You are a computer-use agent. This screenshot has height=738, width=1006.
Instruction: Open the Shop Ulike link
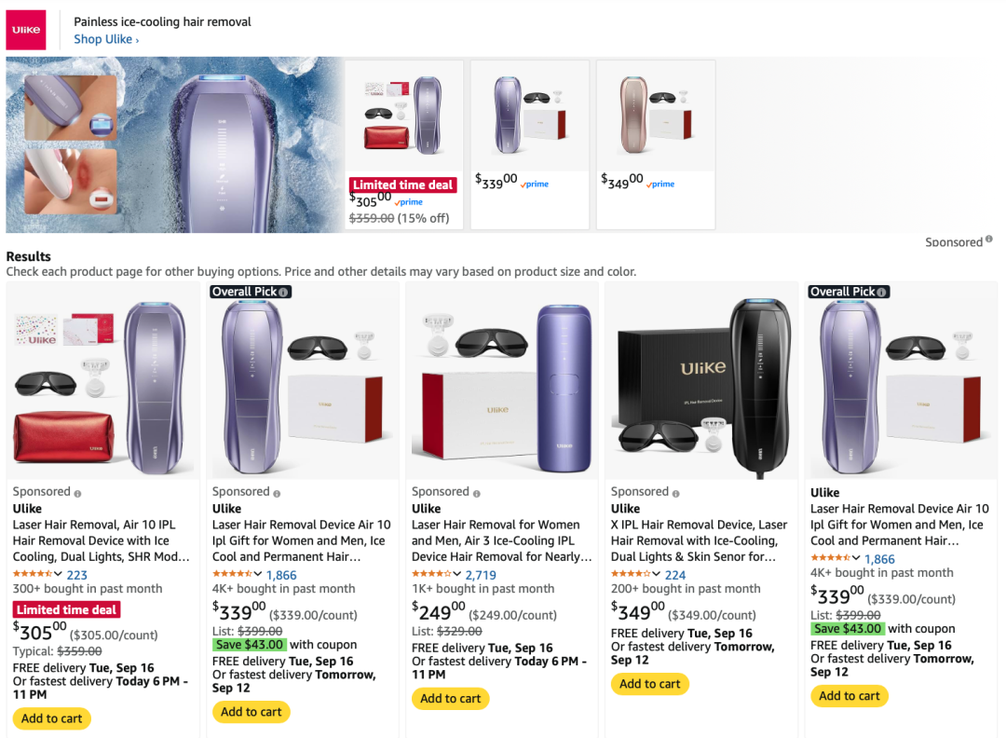tap(106, 39)
